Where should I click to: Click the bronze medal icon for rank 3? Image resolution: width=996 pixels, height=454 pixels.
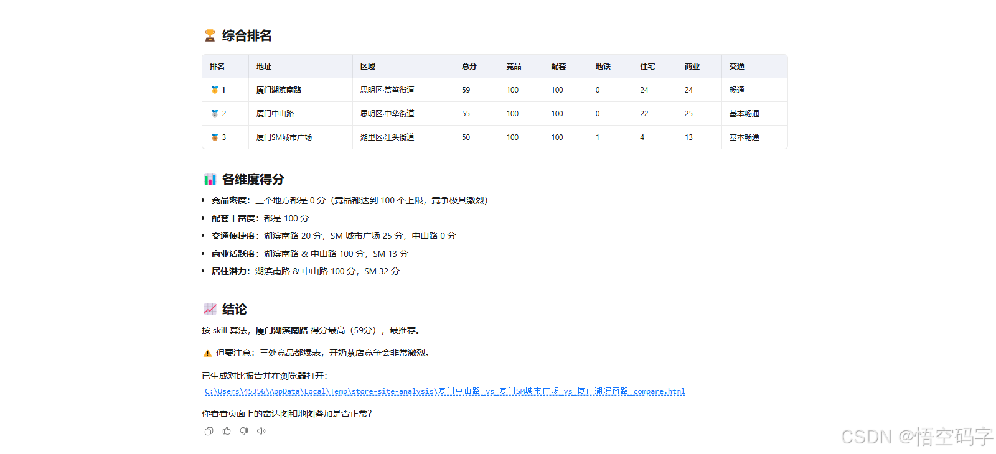pos(215,137)
